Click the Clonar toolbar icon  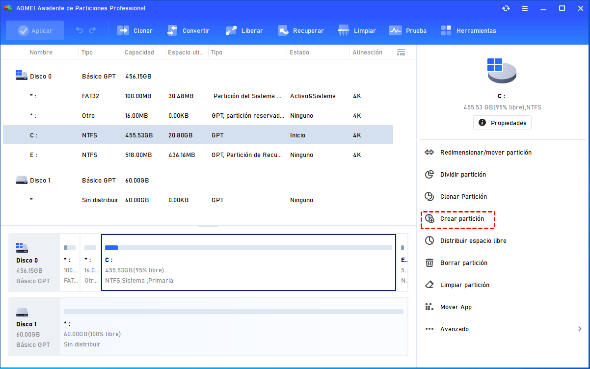tap(123, 30)
